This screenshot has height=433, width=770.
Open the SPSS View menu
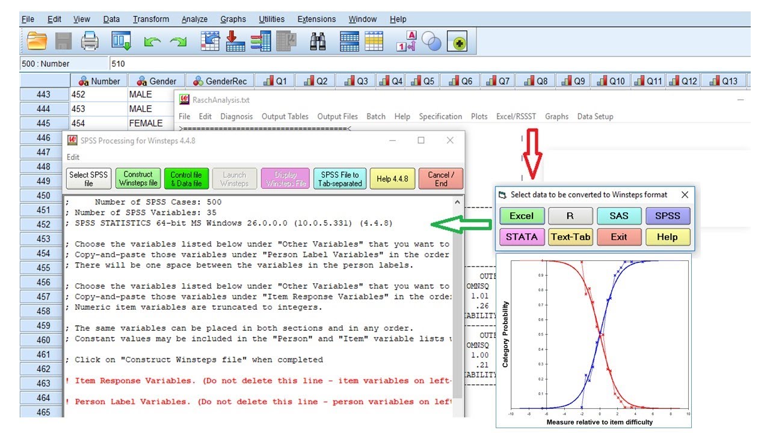point(82,19)
